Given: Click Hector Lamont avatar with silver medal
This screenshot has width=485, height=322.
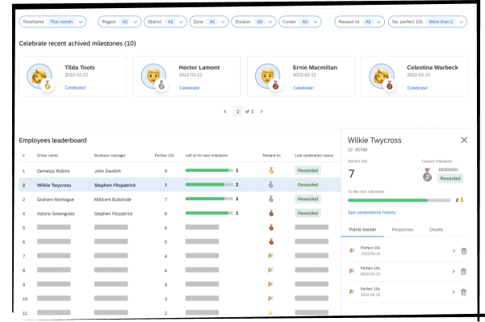Looking at the screenshot, I should coord(154,77).
